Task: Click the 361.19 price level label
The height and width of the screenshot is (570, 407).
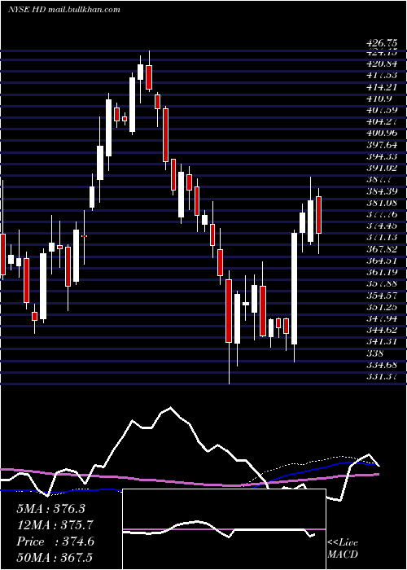Action: coord(382,272)
